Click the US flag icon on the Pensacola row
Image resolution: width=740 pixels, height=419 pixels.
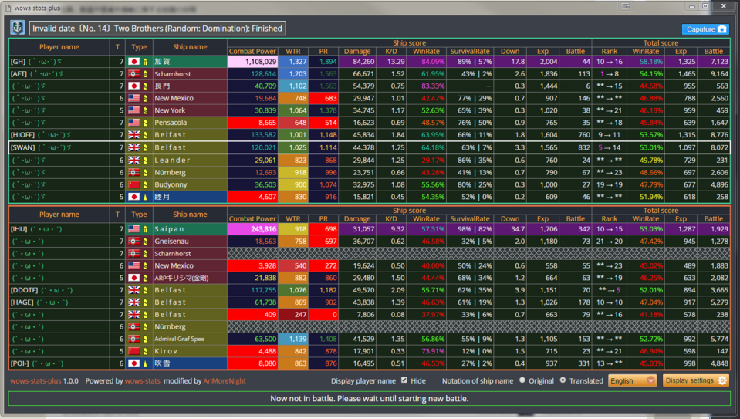[x=134, y=123]
